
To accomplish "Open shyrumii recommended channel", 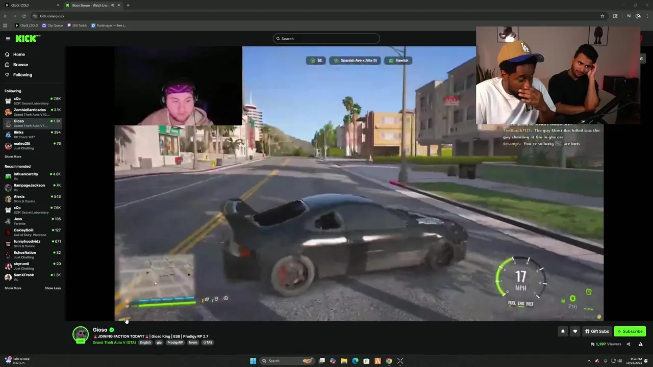I will click(x=33, y=266).
